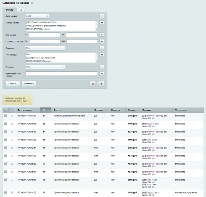Open the paid status dropdown
Viewport: 206px width, 197px height.
[45, 48]
